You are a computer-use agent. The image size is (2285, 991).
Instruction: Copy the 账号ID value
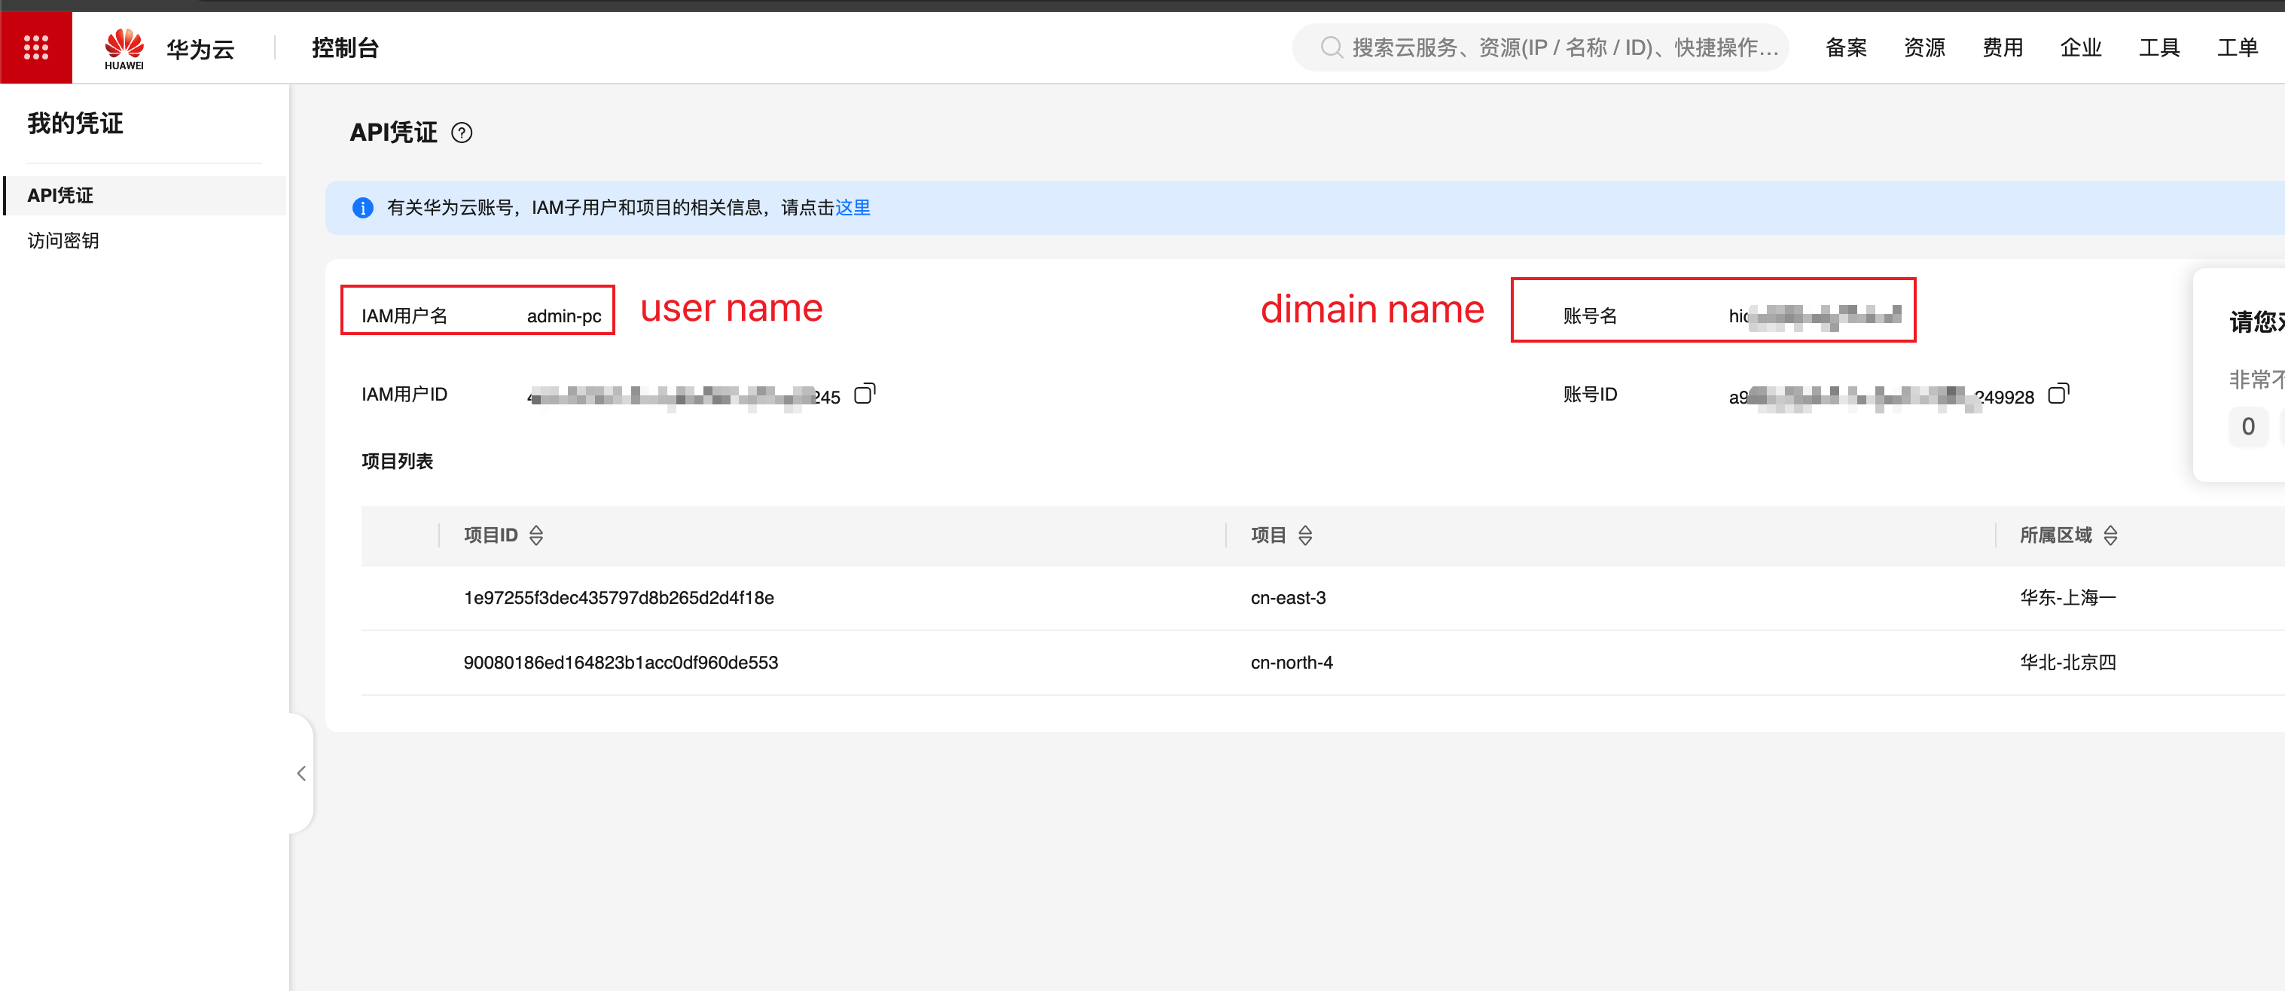click(2058, 393)
